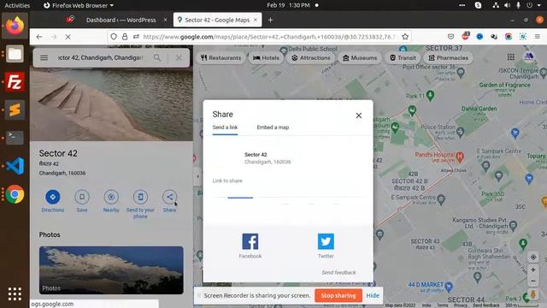
Task: Open Activities overview
Action: (x=17, y=5)
